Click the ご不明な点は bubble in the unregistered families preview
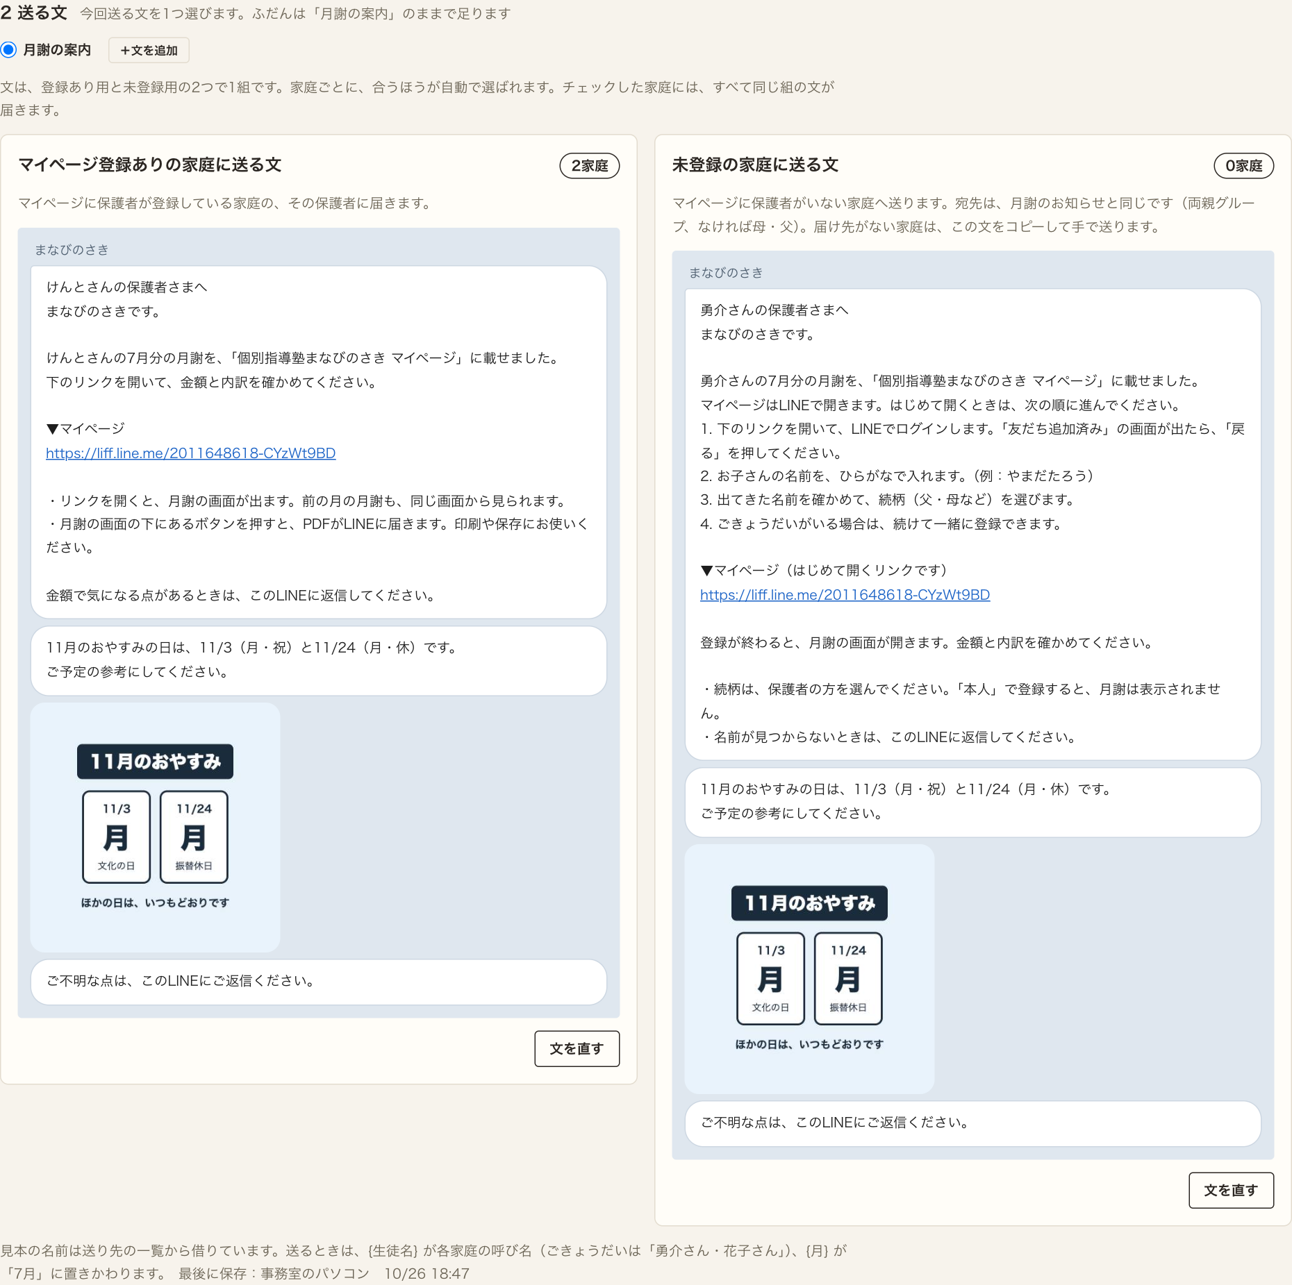Image resolution: width=1292 pixels, height=1285 pixels. coord(973,1123)
